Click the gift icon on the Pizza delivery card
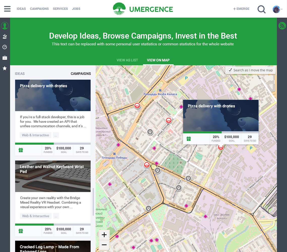This screenshot has height=252, width=287. (21, 150)
